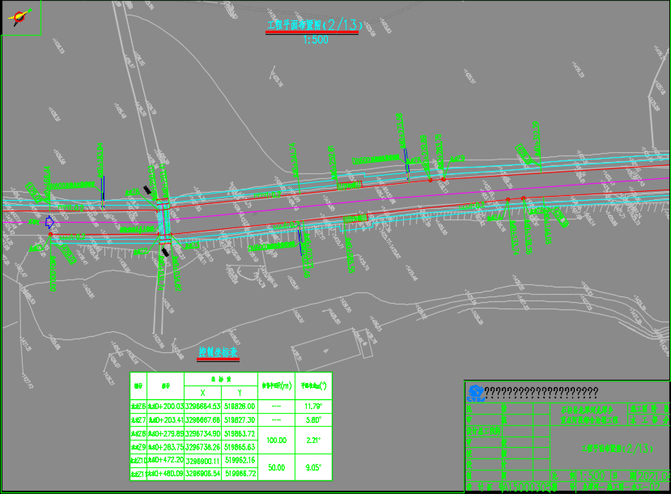Viewport: 671px width, 494px height.
Task: Click the date value 2021.04 in title block
Action: click(x=654, y=475)
